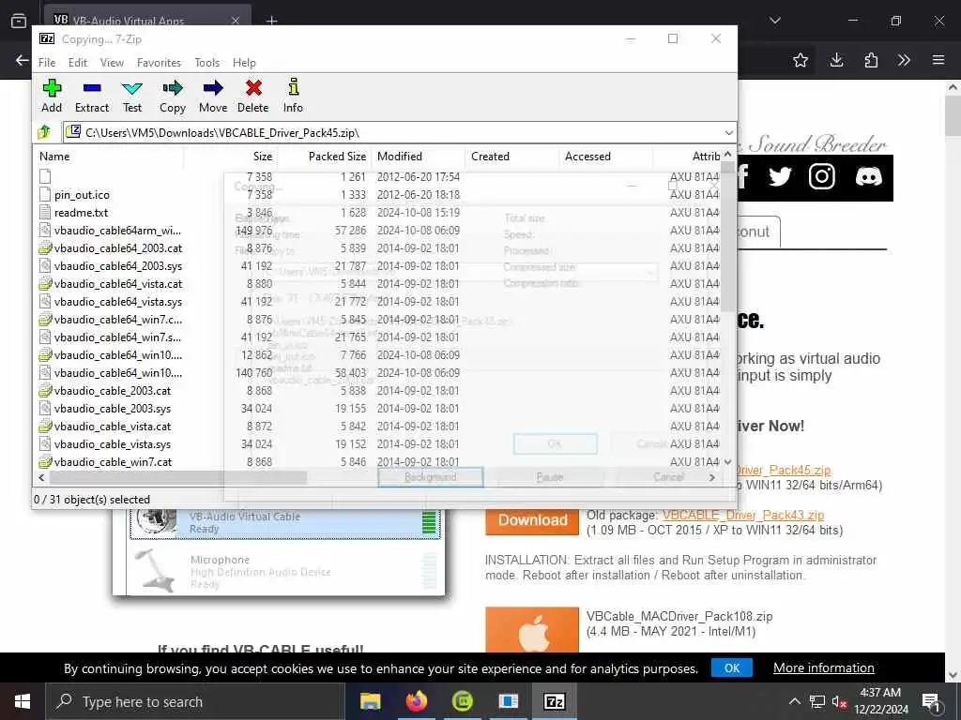The image size is (961, 720).
Task: Open the Info toolbar icon
Action: pos(293,96)
